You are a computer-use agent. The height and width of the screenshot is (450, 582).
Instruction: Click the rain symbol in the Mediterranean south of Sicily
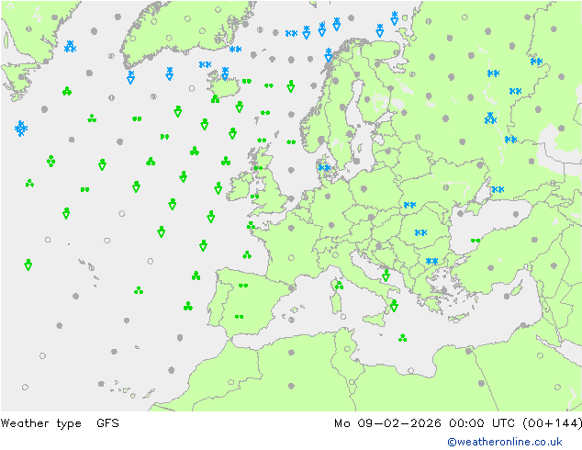point(403,338)
